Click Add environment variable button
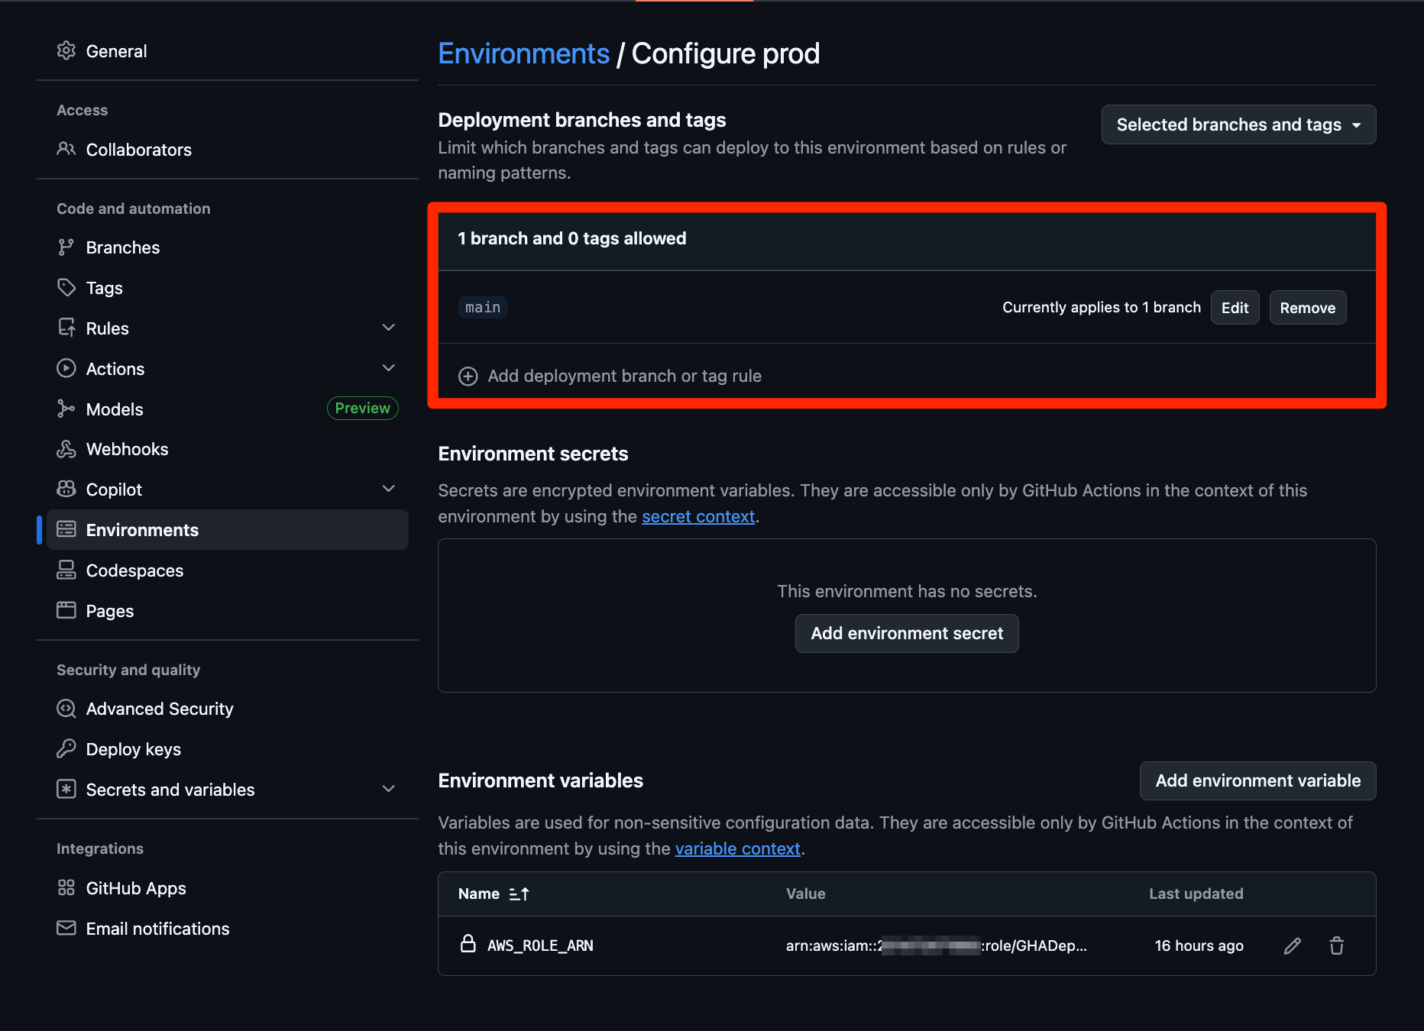Image resolution: width=1424 pixels, height=1031 pixels. tap(1257, 781)
